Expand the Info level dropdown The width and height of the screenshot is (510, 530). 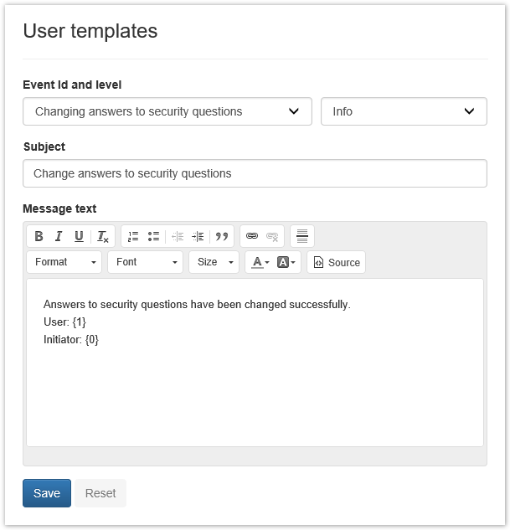coord(404,111)
